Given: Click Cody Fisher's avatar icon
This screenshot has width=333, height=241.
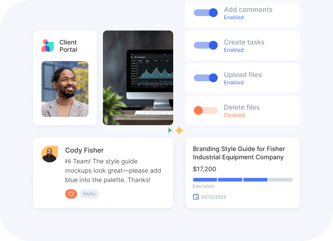Looking at the screenshot, I should [49, 154].
